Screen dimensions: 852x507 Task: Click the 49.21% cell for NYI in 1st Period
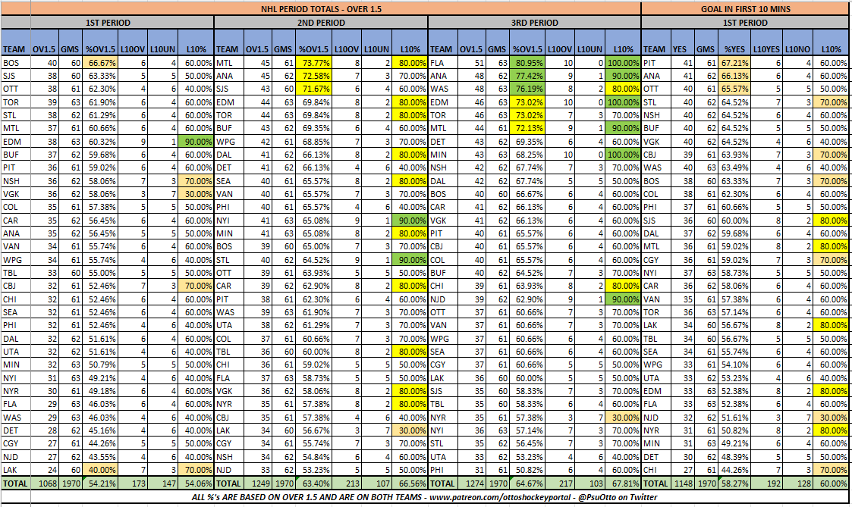pyautogui.click(x=99, y=378)
